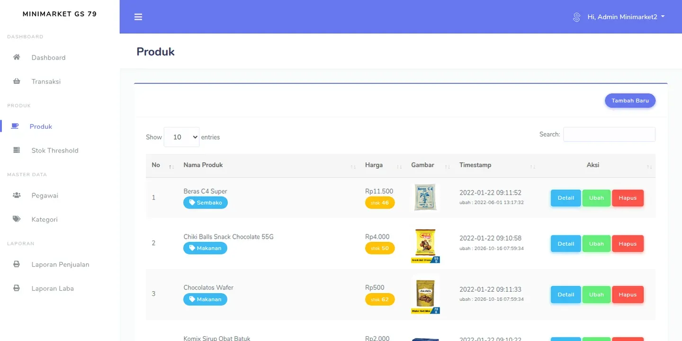The height and width of the screenshot is (341, 682).
Task: Click the Makanan tag under Chiki Balls
Action: click(205, 248)
